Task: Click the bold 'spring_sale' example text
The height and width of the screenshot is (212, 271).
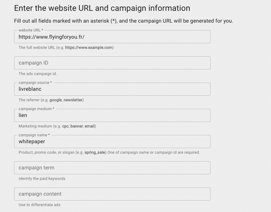Action: tap(95, 152)
